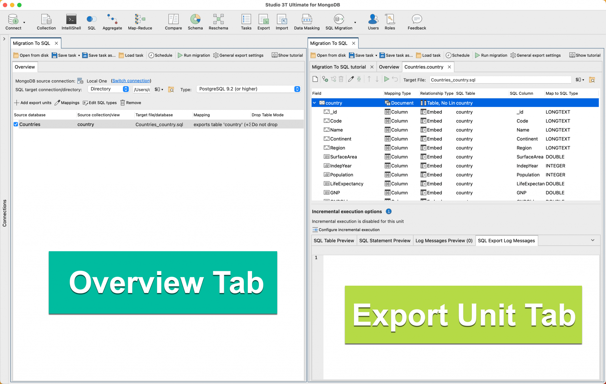The height and width of the screenshot is (384, 606).
Task: Click the green run export unit arrow
Action: tap(386, 79)
